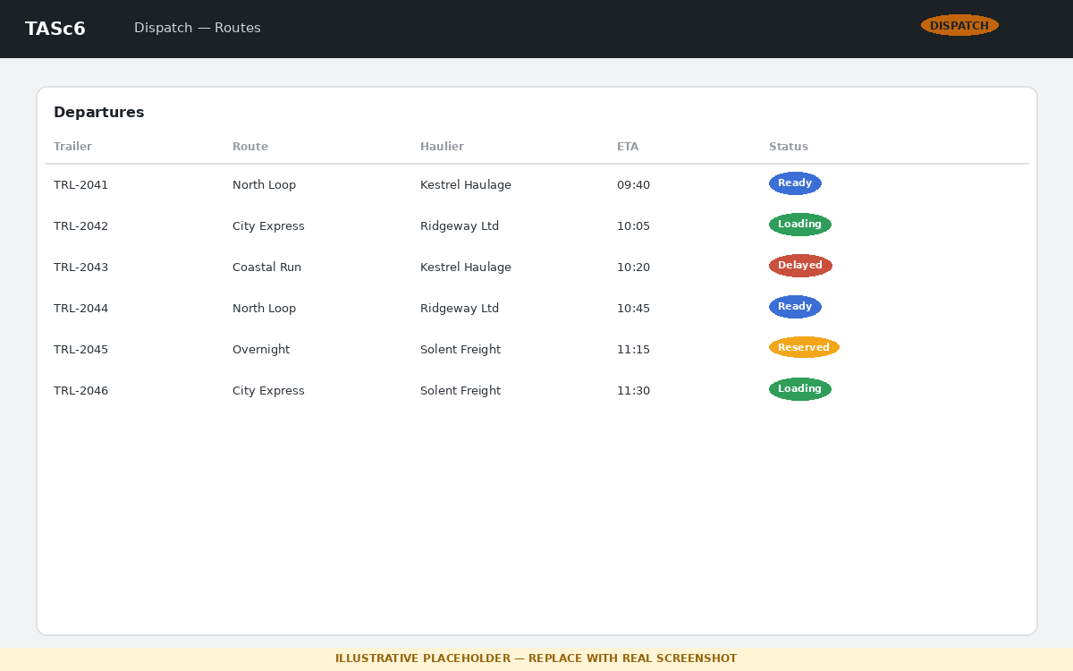Sort by the Haulier column header
Screen dimensions: 1073x671
pyautogui.click(x=442, y=147)
